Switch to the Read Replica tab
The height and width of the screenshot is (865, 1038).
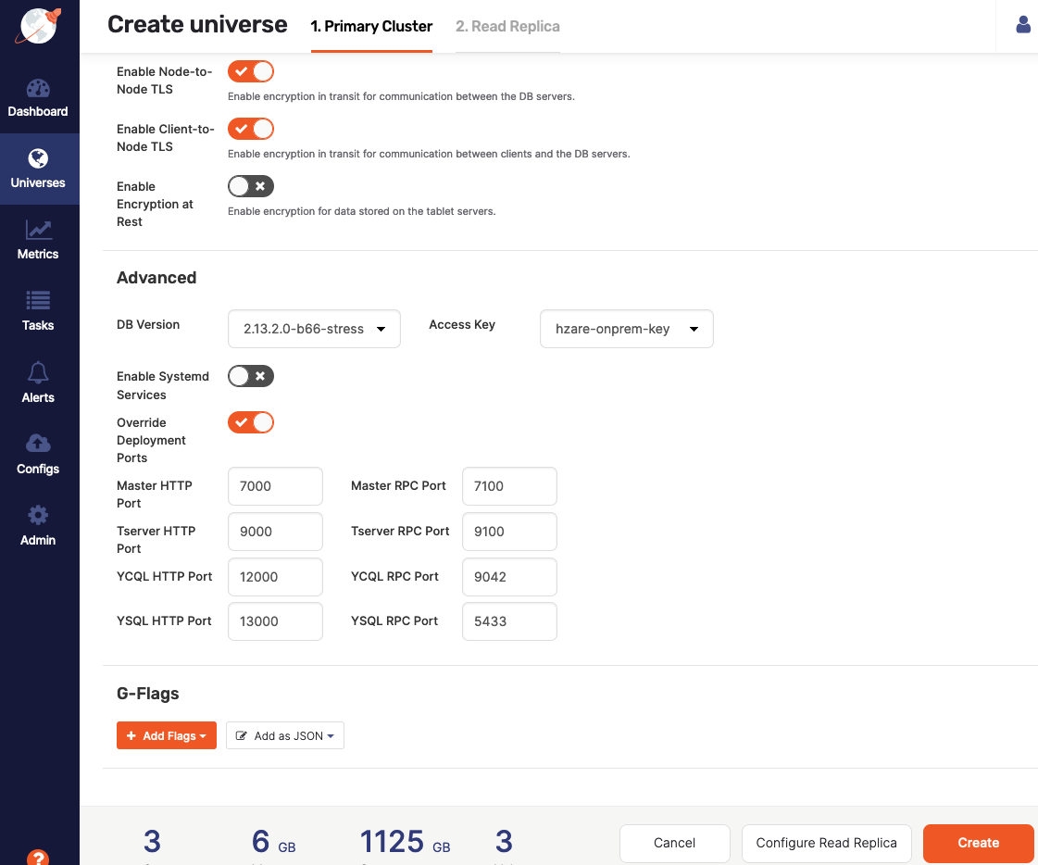click(x=507, y=26)
